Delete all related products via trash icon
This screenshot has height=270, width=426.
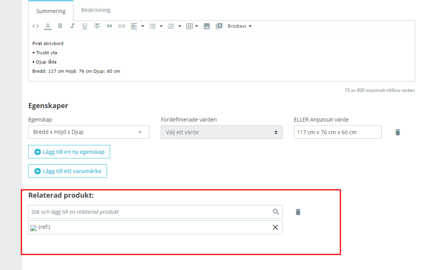pos(298,212)
